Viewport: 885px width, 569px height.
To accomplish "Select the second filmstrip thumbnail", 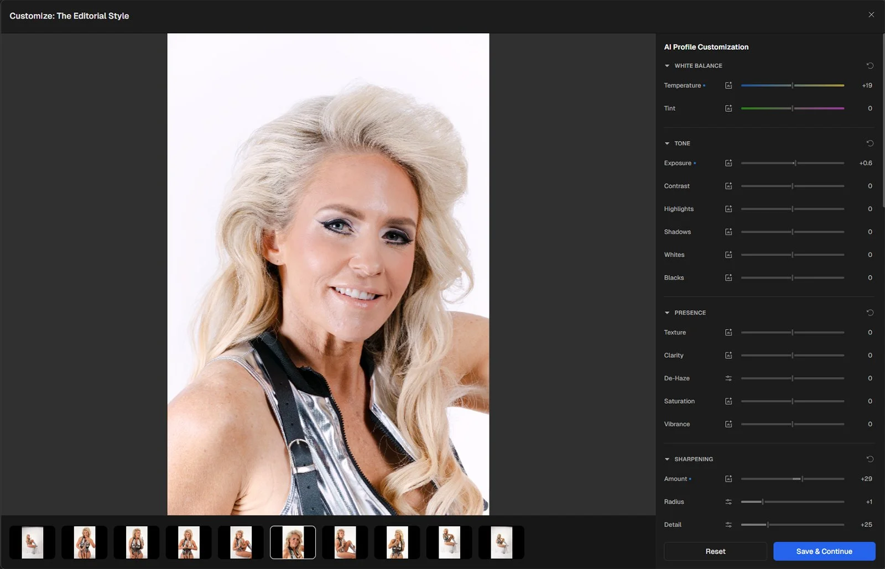I will 84,542.
